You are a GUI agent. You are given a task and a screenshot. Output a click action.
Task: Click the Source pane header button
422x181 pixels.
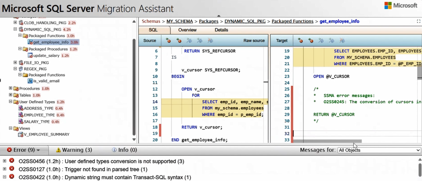pos(150,41)
